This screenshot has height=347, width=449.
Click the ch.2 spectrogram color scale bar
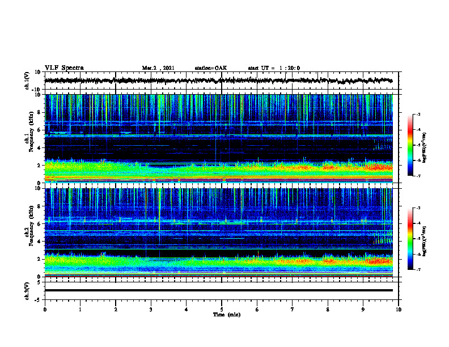(x=410, y=239)
